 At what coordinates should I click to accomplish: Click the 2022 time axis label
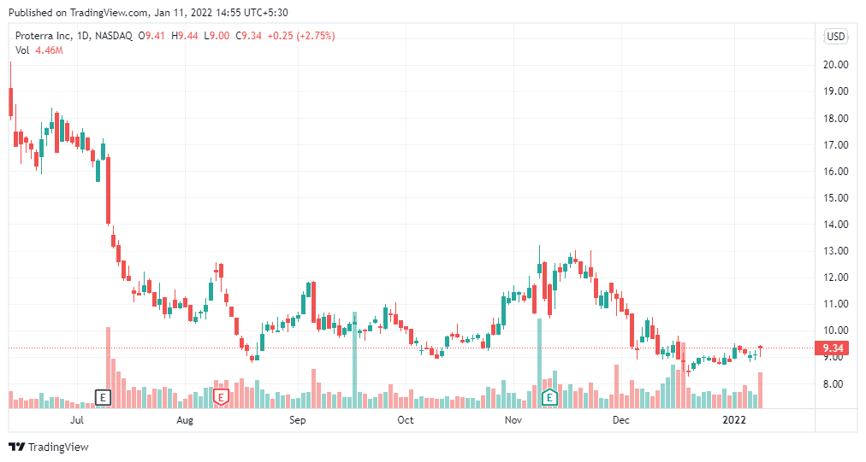point(734,420)
